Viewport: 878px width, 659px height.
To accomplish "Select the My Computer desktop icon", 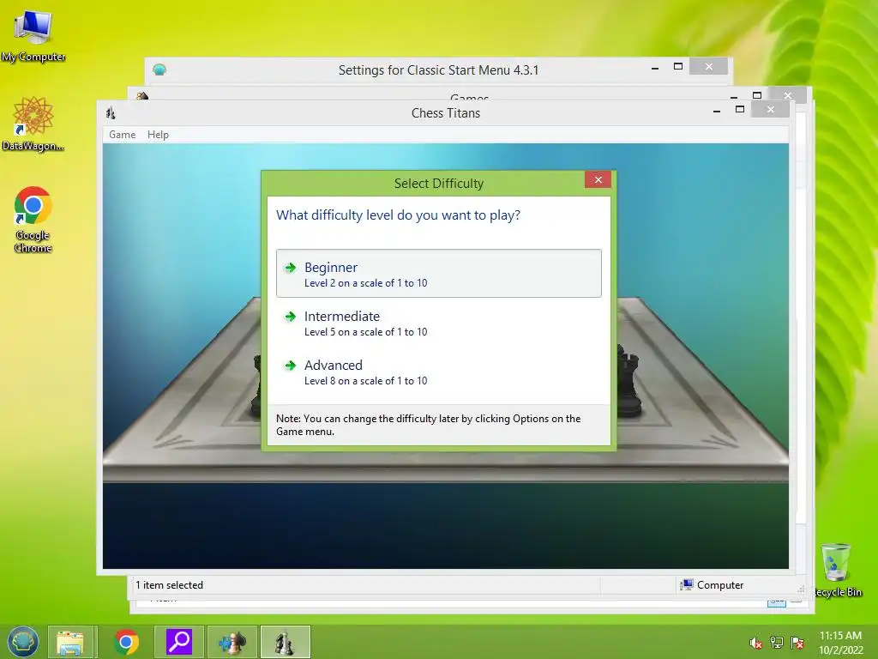I will [33, 36].
